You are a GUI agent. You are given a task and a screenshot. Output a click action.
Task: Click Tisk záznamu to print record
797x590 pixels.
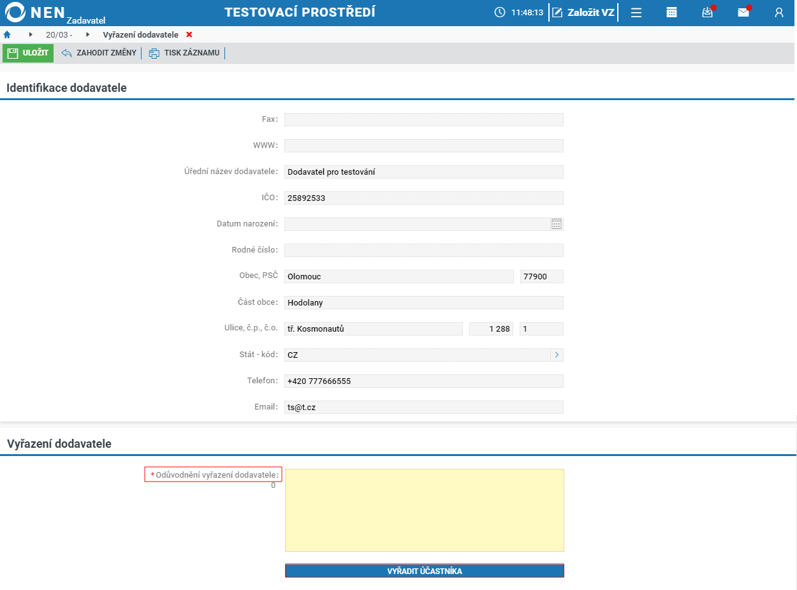[x=184, y=53]
